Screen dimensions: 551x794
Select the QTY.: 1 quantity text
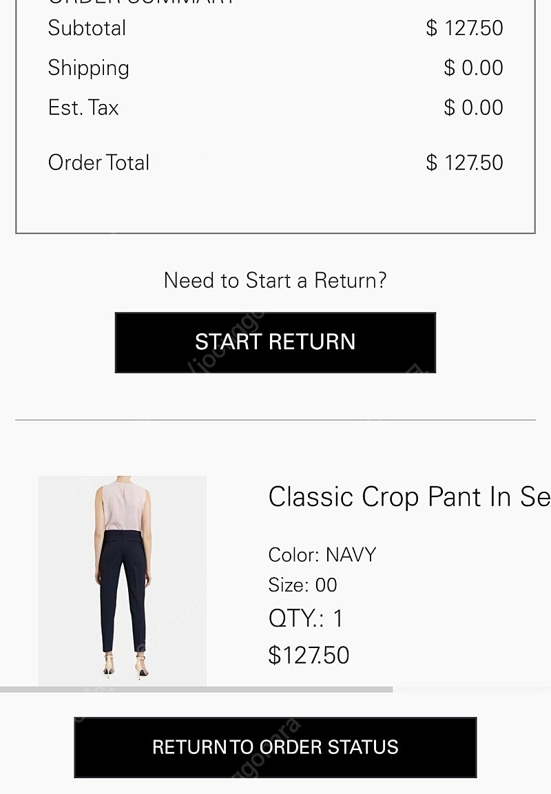click(x=305, y=618)
